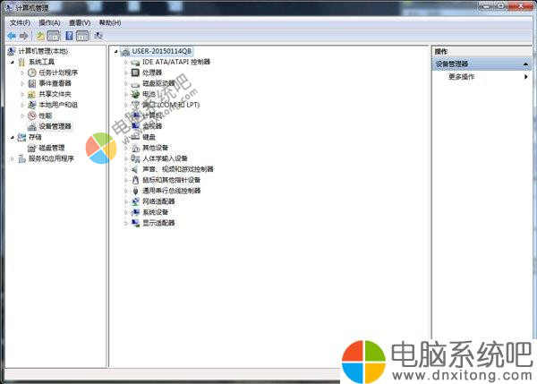537x384 pixels.
Task: Select 鼠标和其他指针设备 category label
Action: [x=171, y=180]
